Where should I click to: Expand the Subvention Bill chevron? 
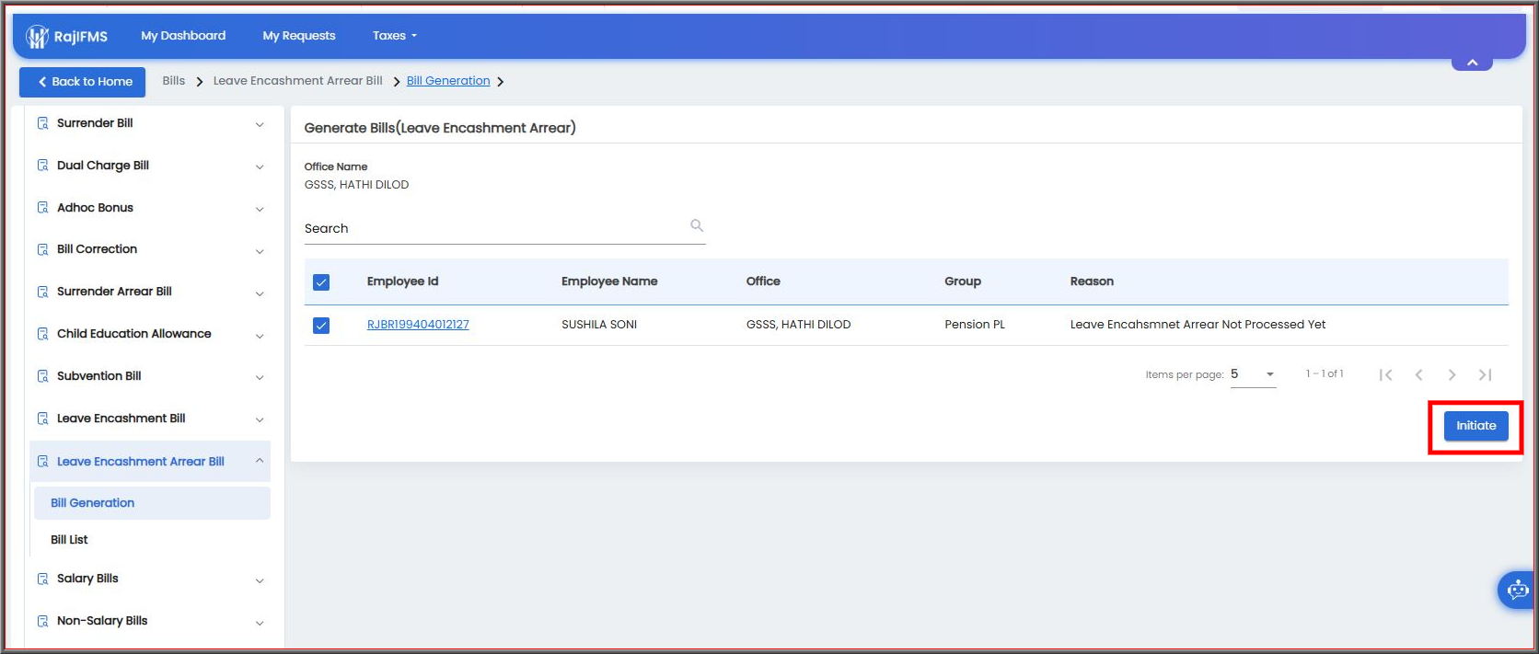click(260, 377)
